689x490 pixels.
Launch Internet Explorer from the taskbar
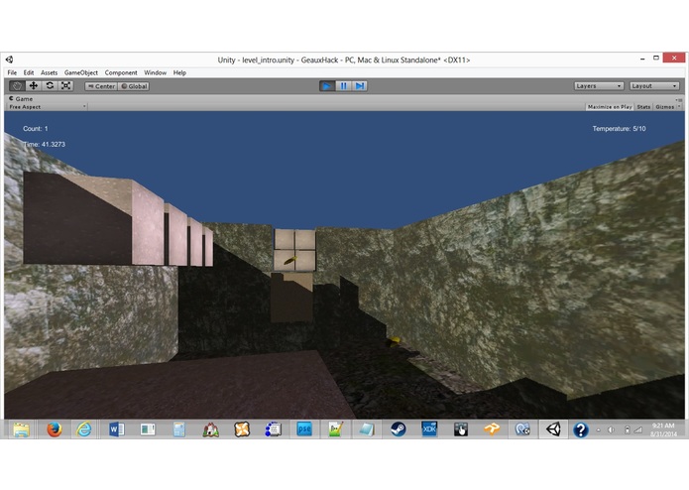coord(84,429)
